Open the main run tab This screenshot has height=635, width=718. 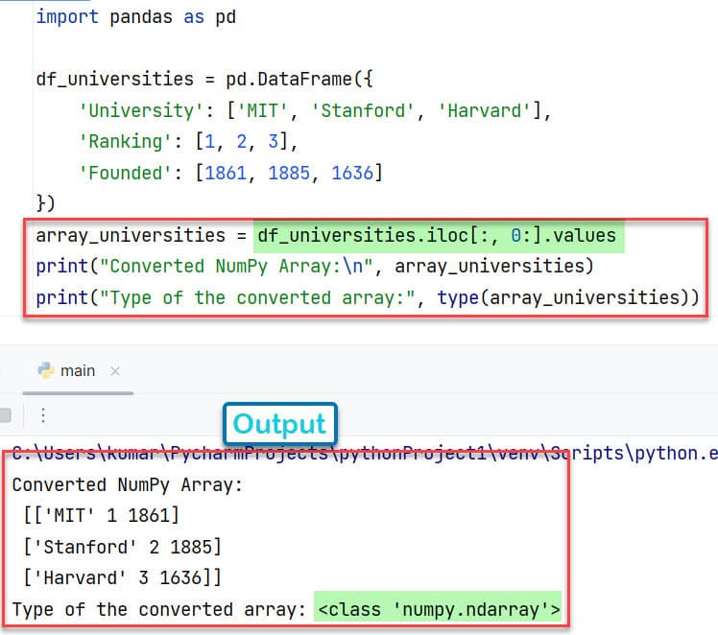pos(78,370)
